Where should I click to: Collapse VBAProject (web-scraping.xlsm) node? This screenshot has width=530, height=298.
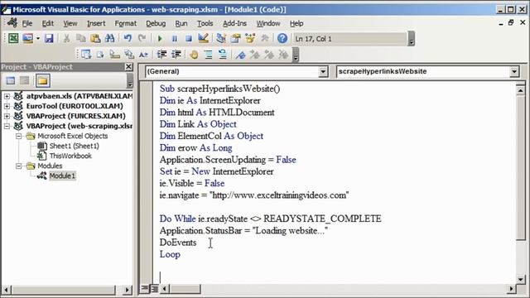[x=7, y=126]
